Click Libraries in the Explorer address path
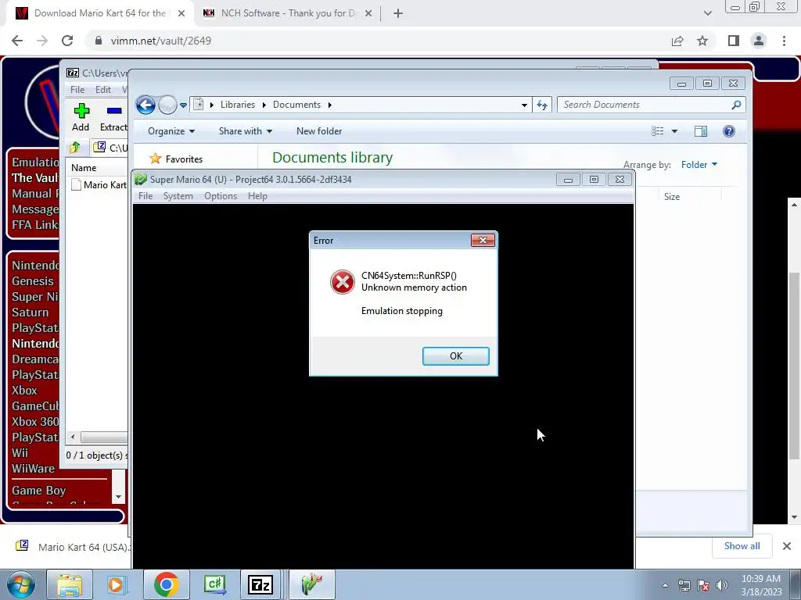This screenshot has height=600, width=801. pyautogui.click(x=238, y=105)
